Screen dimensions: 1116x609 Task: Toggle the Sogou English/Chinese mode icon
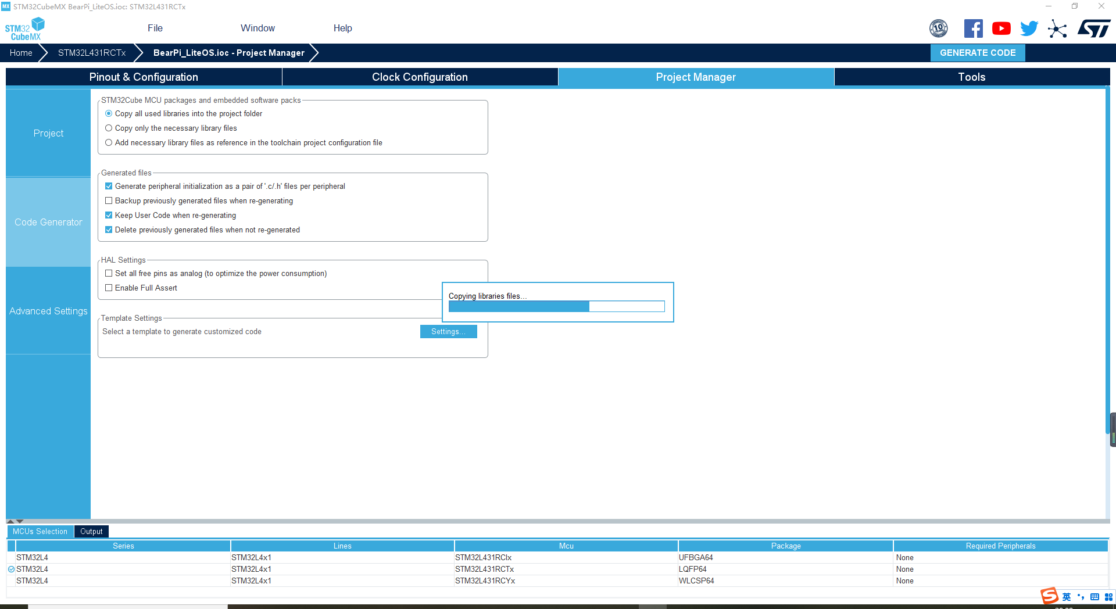tap(1067, 597)
